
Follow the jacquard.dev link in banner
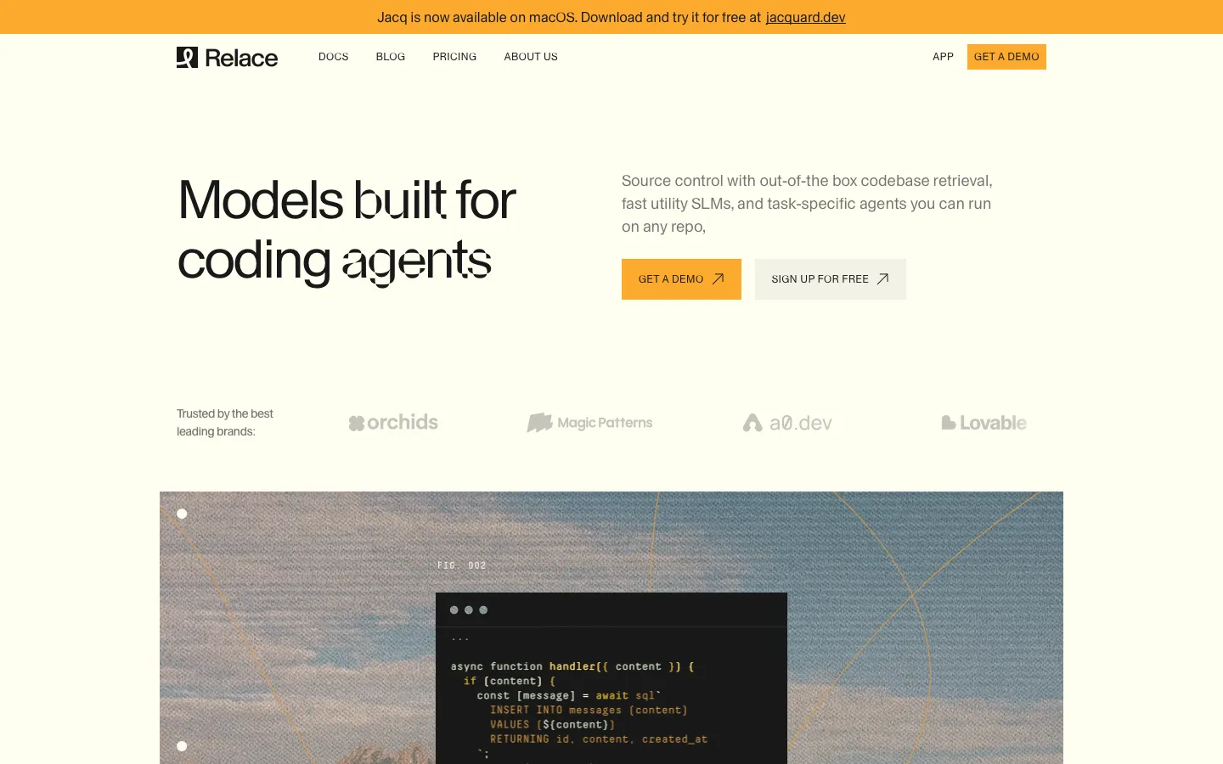click(805, 17)
